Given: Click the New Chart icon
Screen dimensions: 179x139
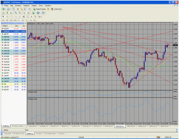Looking at the screenshot, I should pyautogui.click(x=3, y=9).
